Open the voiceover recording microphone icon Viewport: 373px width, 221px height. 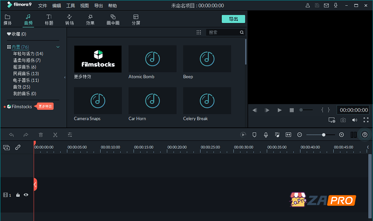(266, 135)
